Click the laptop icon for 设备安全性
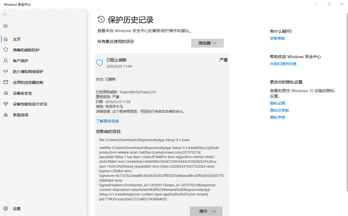The image size is (348, 216). coord(6,93)
